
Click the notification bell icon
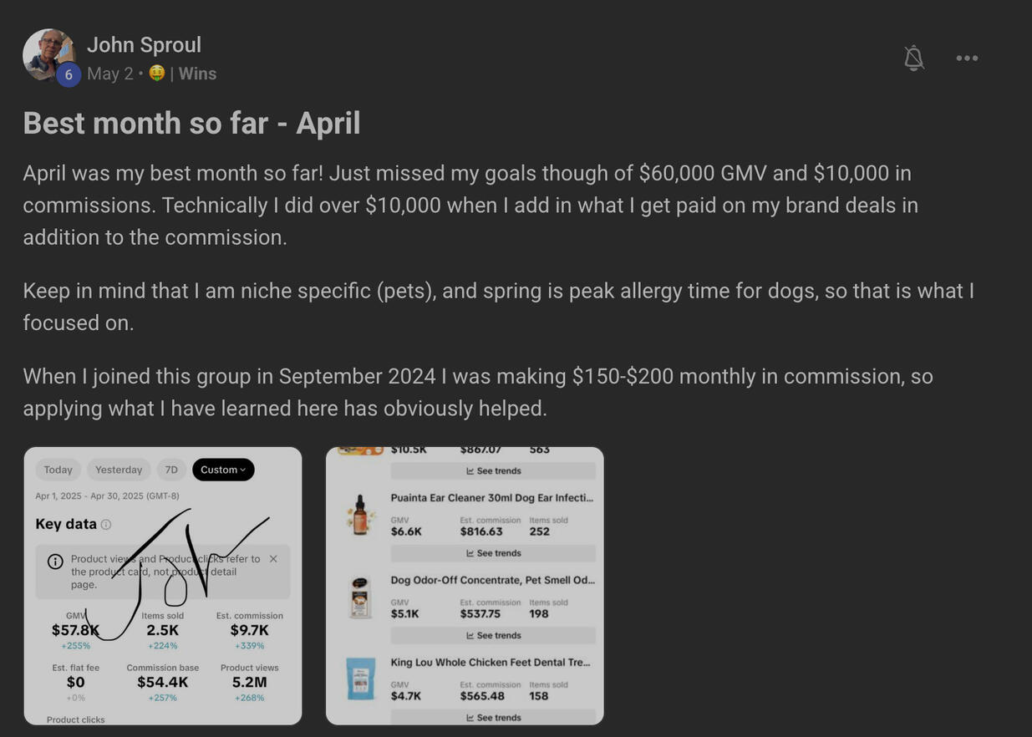click(913, 58)
